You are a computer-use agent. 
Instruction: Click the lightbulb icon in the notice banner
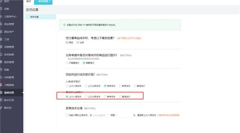pyautogui.click(x=64, y=25)
